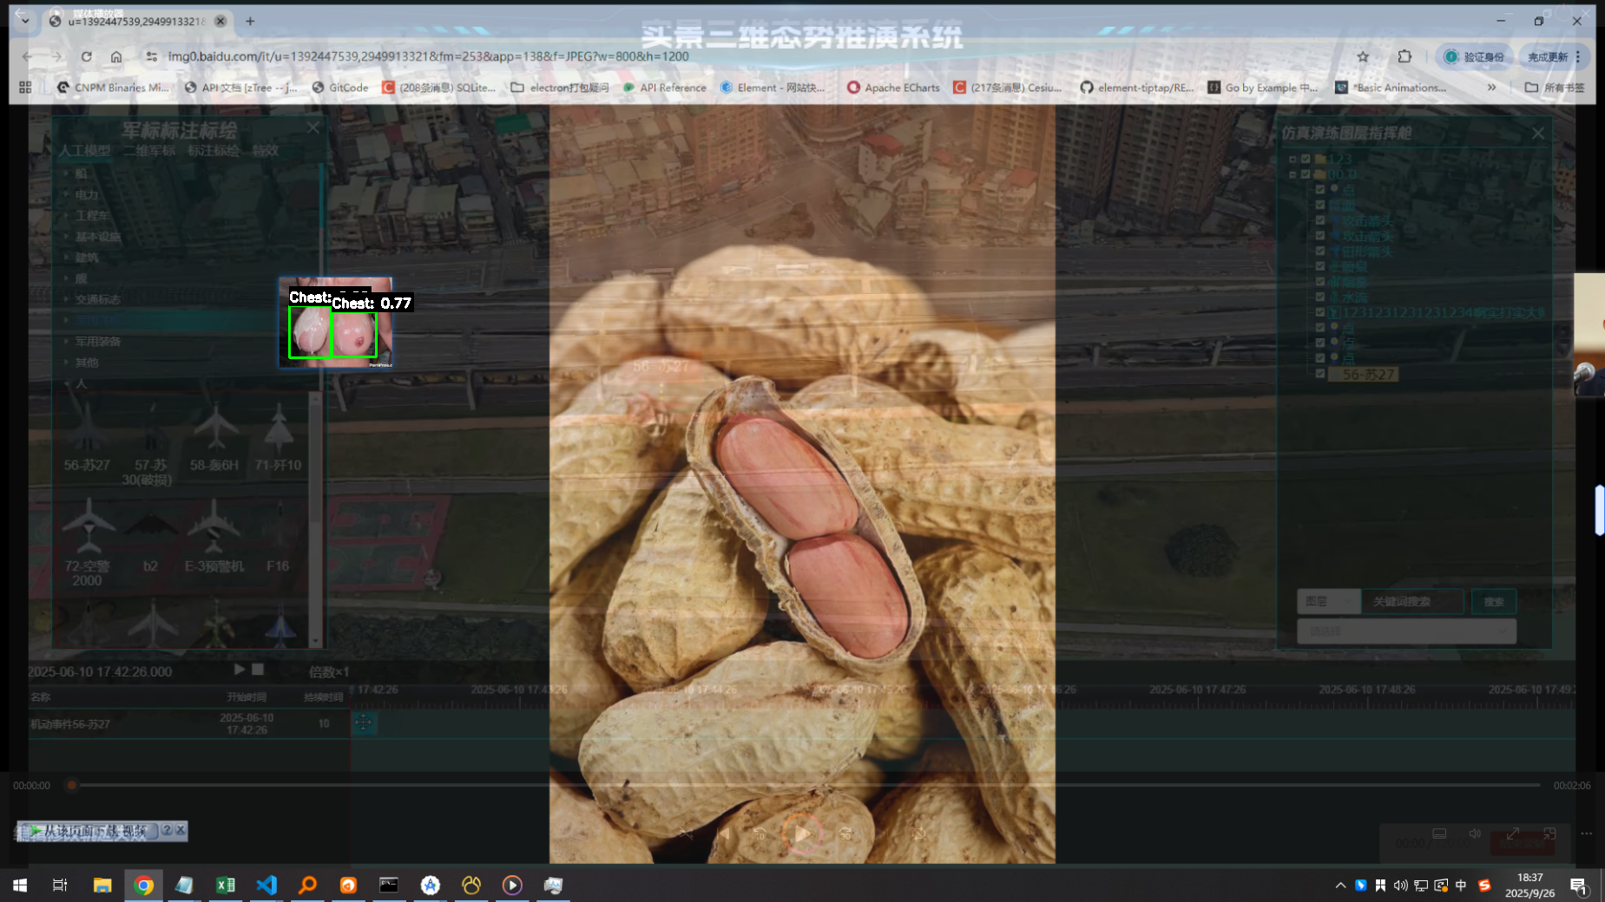This screenshot has height=902, width=1605.
Task: Toggle the 56-苏27 layer checkbox
Action: coord(1320,374)
